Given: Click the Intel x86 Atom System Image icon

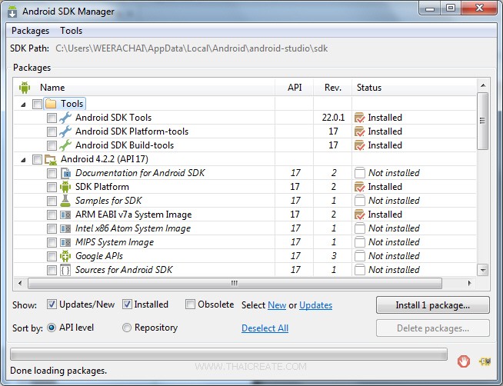Looking at the screenshot, I should (65, 228).
